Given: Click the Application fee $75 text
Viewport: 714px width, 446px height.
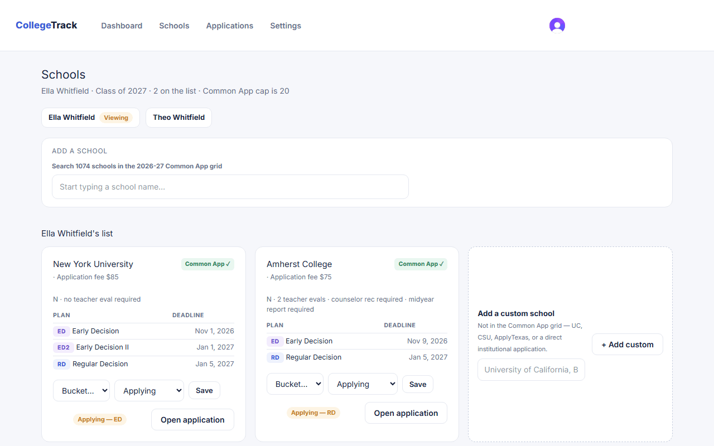Looking at the screenshot, I should click(299, 277).
